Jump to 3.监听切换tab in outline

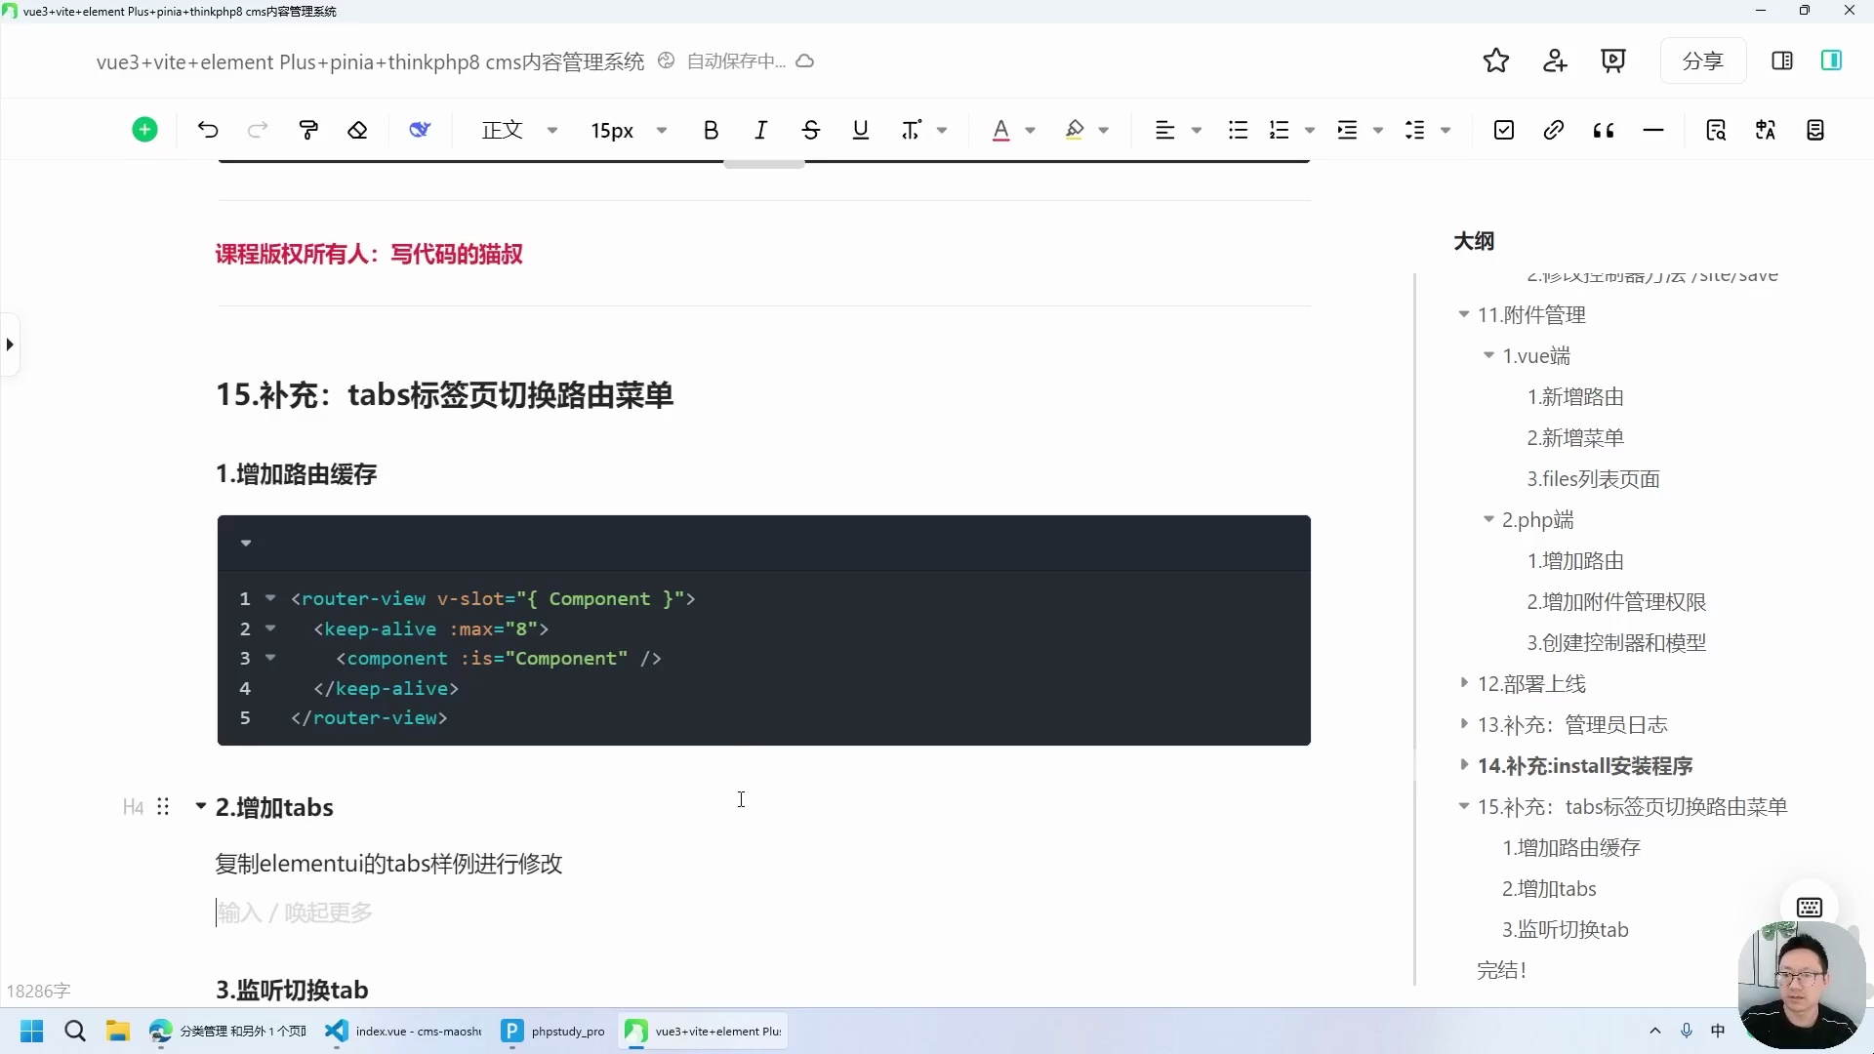[1565, 929]
